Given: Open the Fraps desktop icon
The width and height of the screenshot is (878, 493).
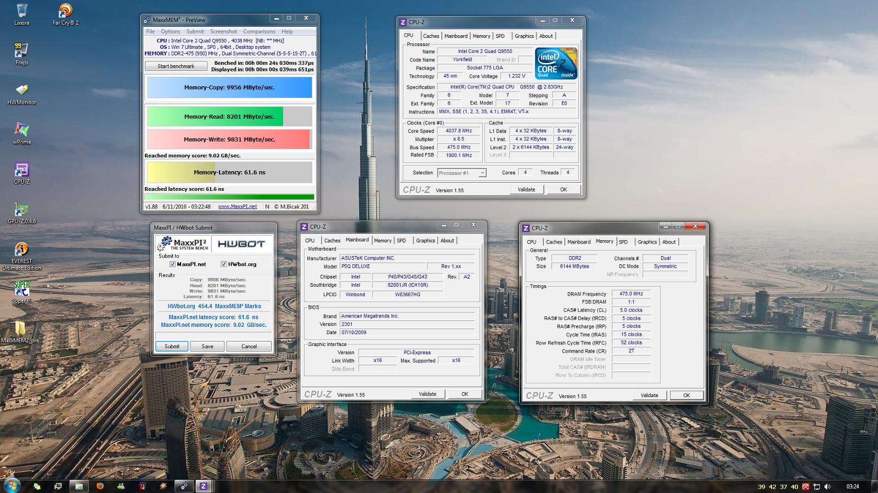Looking at the screenshot, I should pos(22,54).
